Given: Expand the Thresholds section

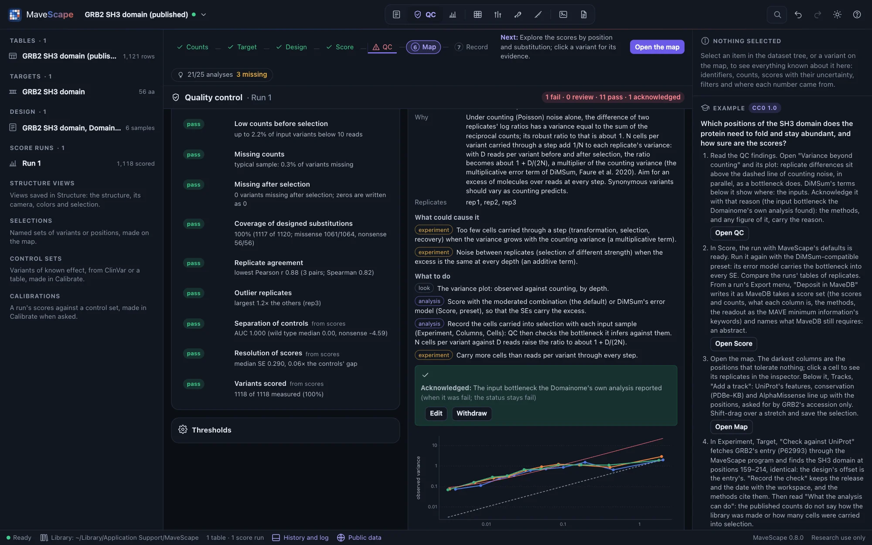Looking at the screenshot, I should click(286, 430).
